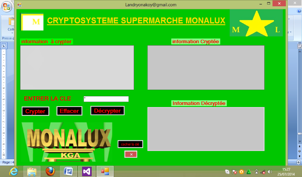Click the MONALUX KGA golden logo image
This screenshot has height=177, width=302.
(67, 142)
